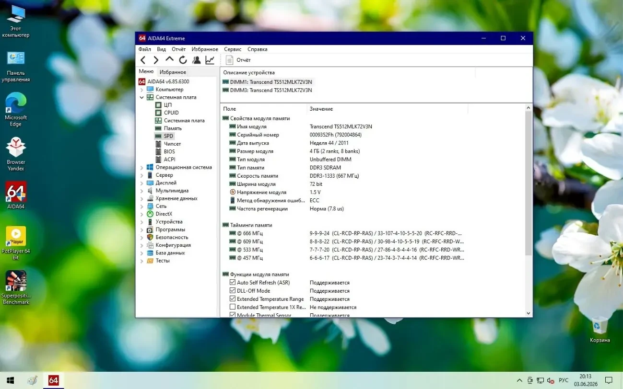Open Этот компьютер desktop icon
The height and width of the screenshot is (389, 623).
(x=16, y=21)
